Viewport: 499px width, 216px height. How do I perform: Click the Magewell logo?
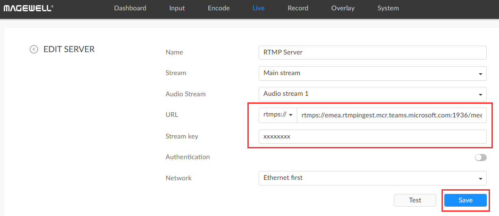(x=28, y=8)
